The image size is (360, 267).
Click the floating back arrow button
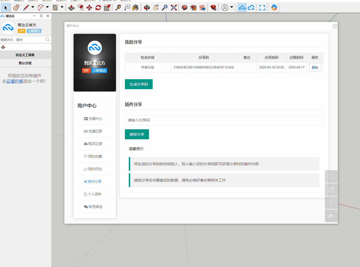(331, 203)
